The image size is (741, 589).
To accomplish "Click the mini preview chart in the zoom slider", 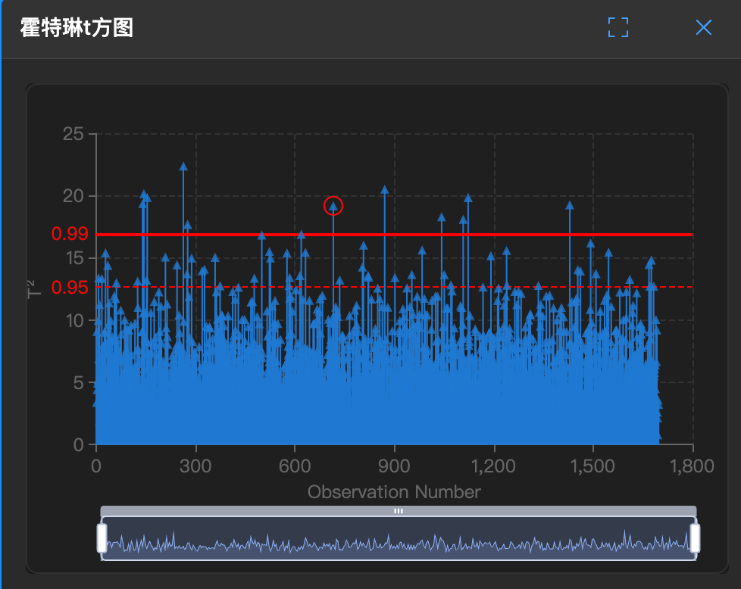I will click(x=398, y=543).
